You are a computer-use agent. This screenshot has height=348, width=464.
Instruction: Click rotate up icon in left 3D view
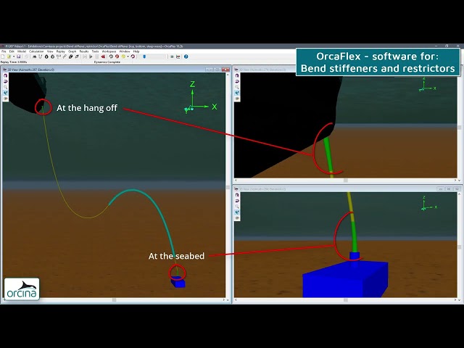click(x=6, y=75)
